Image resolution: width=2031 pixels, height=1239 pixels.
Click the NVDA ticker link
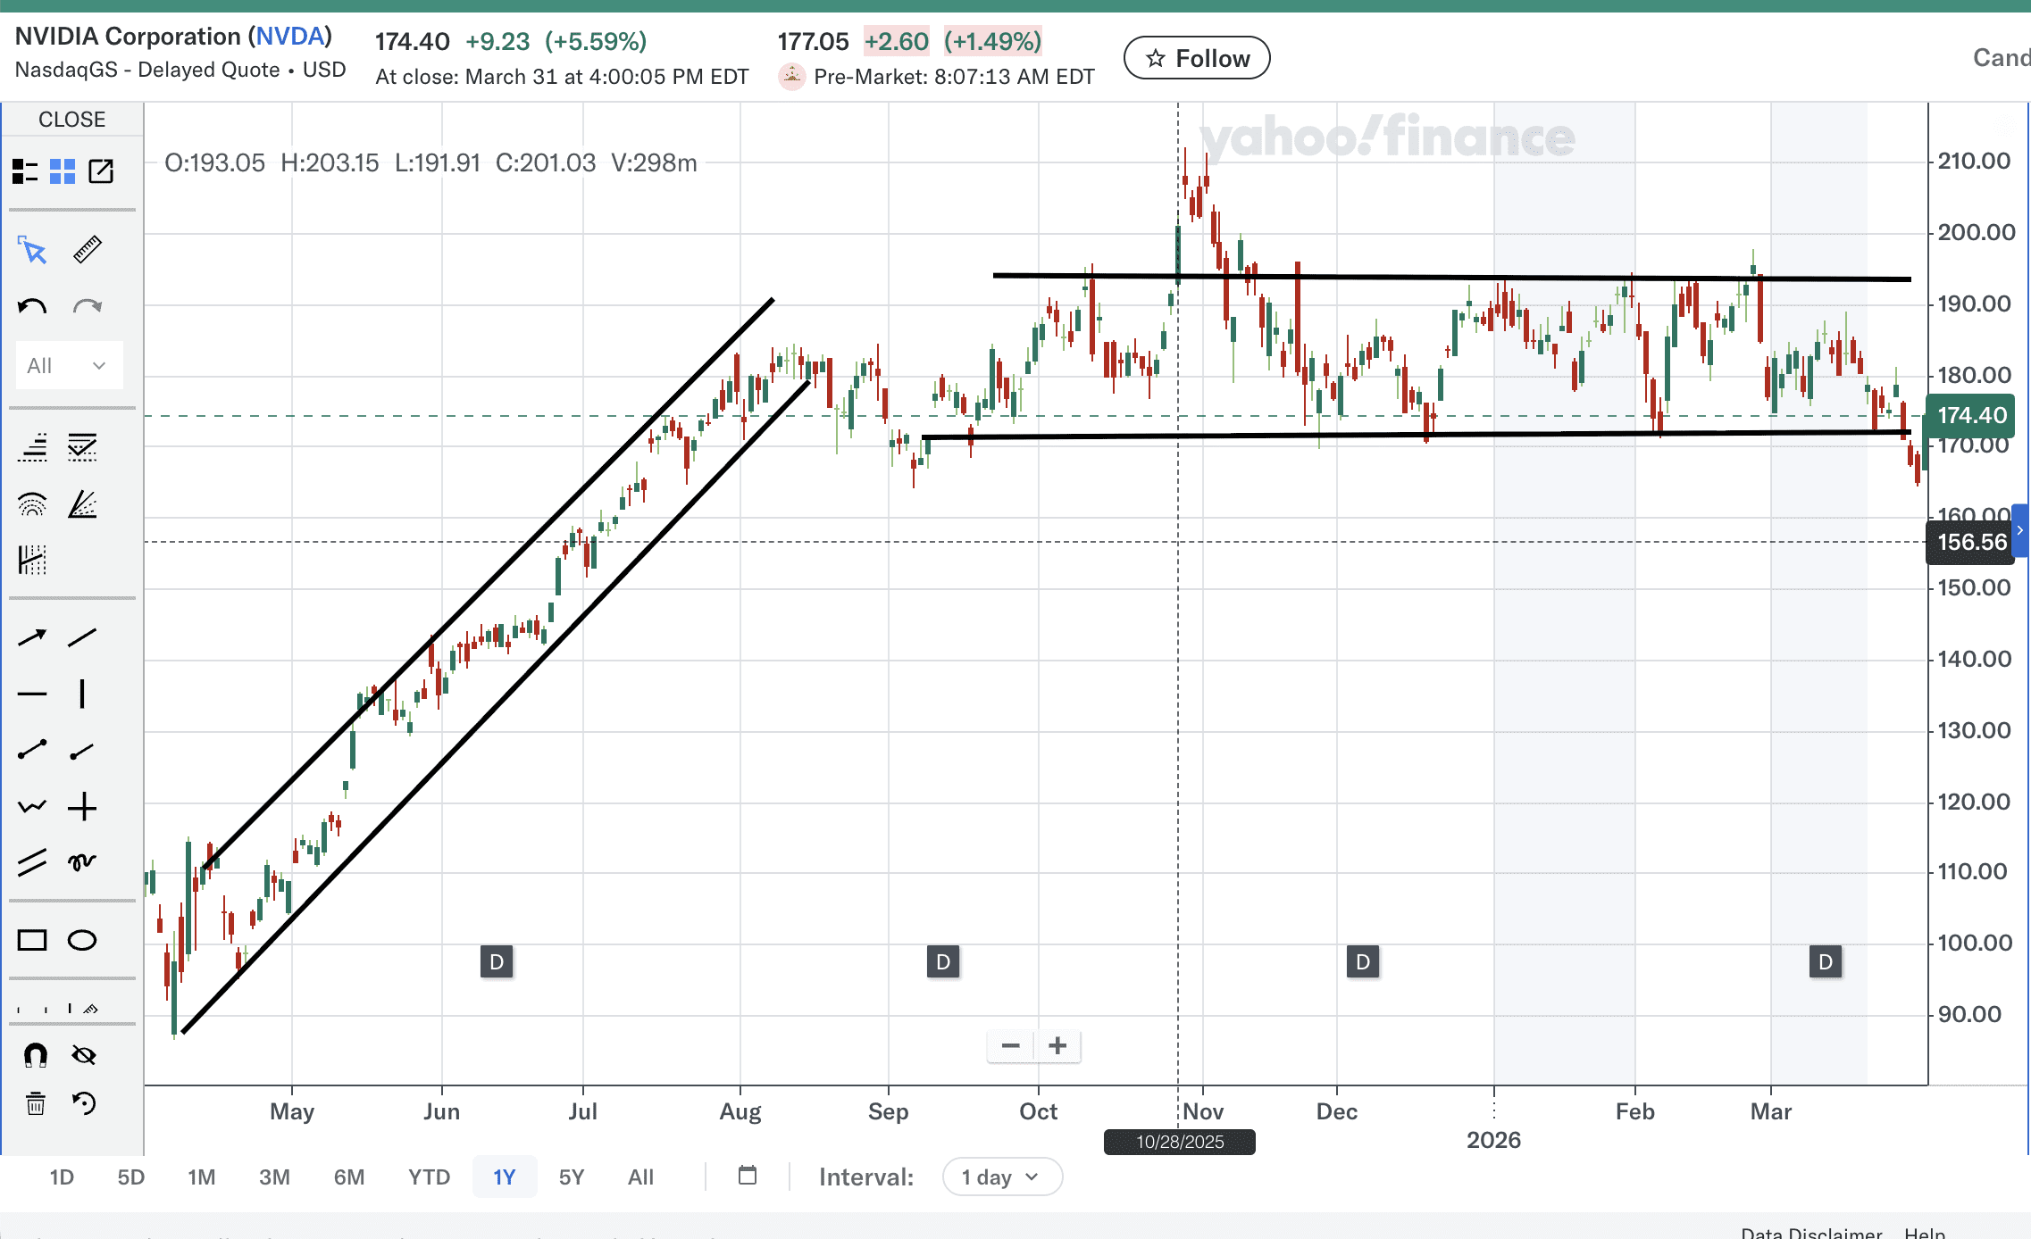[290, 37]
